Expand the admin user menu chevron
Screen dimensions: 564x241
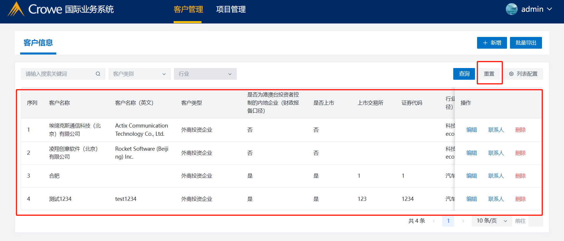tap(550, 9)
